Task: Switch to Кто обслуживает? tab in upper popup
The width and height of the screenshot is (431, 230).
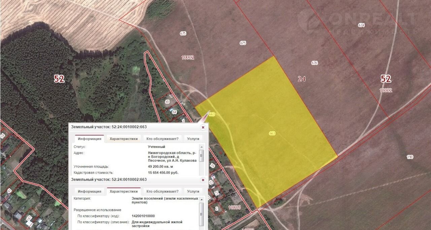Action: point(162,139)
